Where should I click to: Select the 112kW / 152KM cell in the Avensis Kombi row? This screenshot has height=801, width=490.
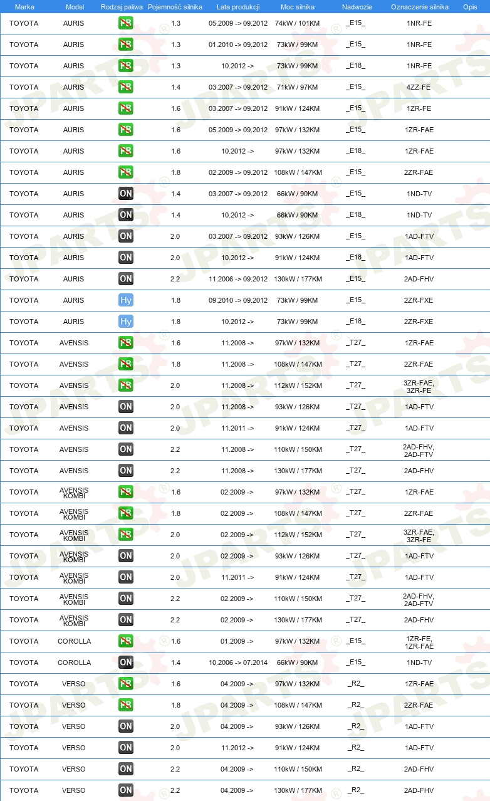[x=298, y=535]
